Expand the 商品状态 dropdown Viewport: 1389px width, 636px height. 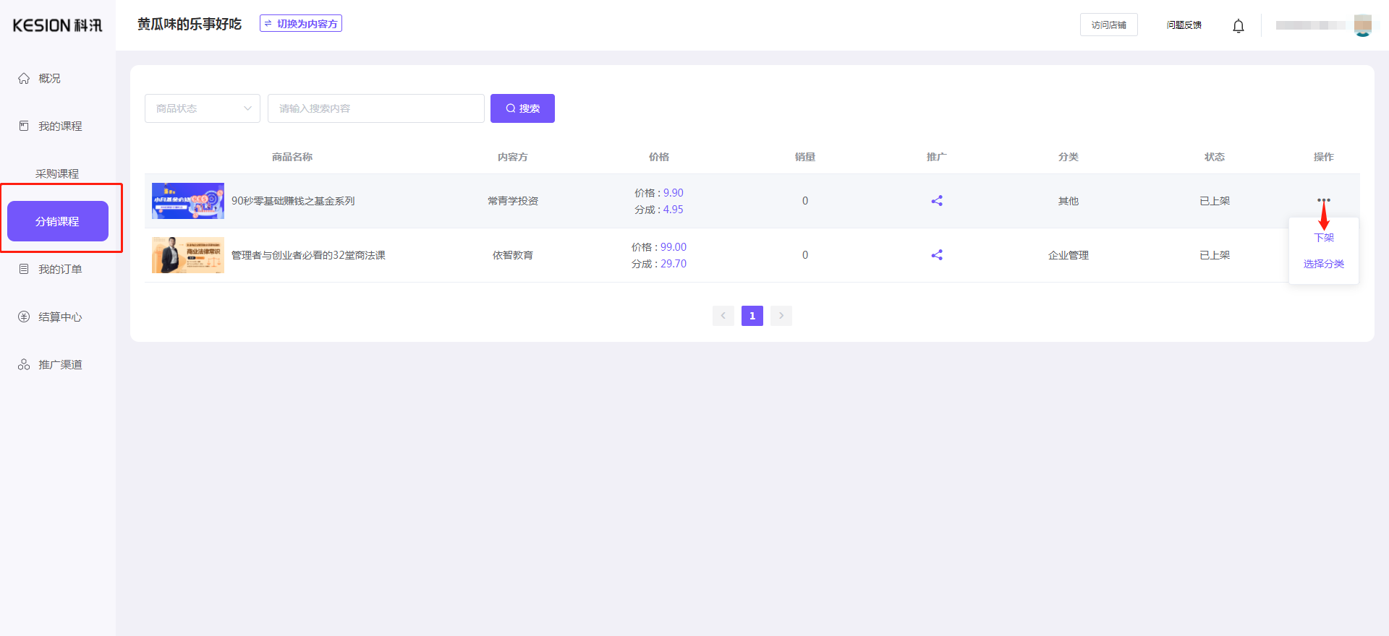coord(203,108)
